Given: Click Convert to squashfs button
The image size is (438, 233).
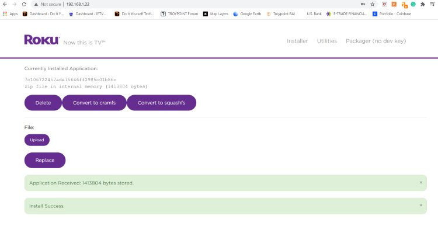Looking at the screenshot, I should point(161,103).
